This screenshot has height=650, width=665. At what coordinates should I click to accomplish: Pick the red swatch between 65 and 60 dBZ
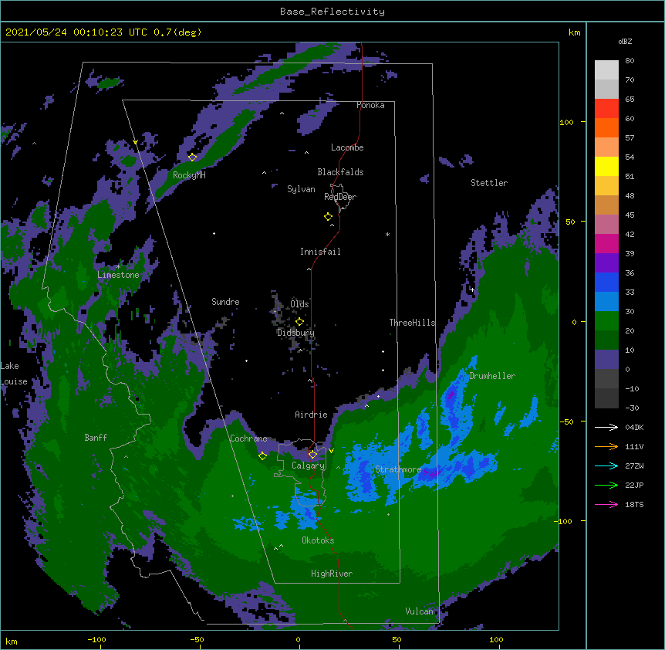(x=606, y=109)
